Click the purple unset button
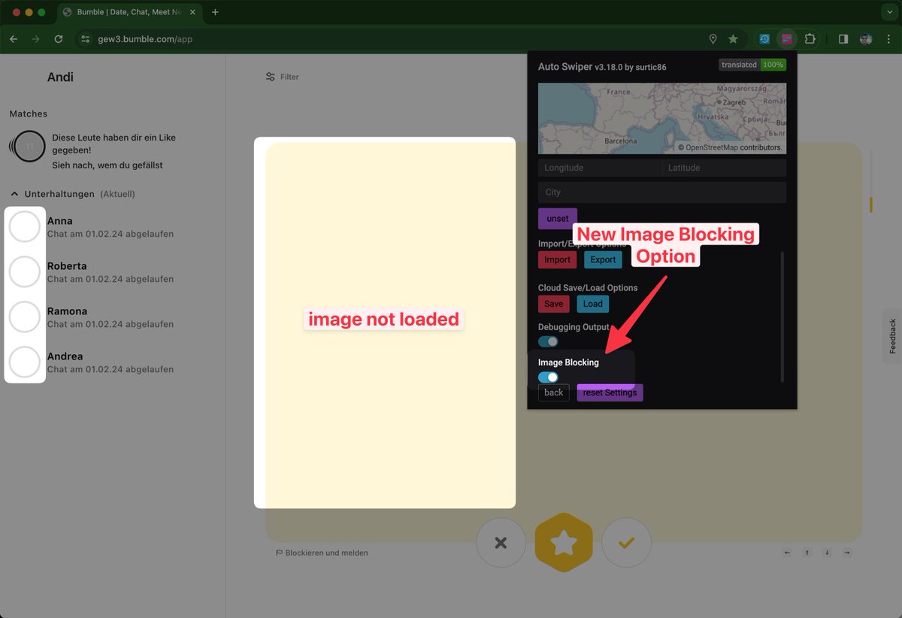This screenshot has height=618, width=902. [558, 219]
